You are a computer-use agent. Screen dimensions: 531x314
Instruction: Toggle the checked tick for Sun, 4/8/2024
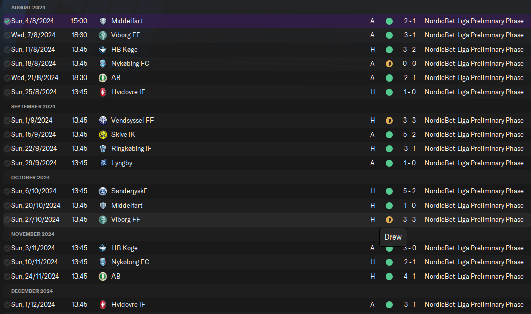click(7, 21)
